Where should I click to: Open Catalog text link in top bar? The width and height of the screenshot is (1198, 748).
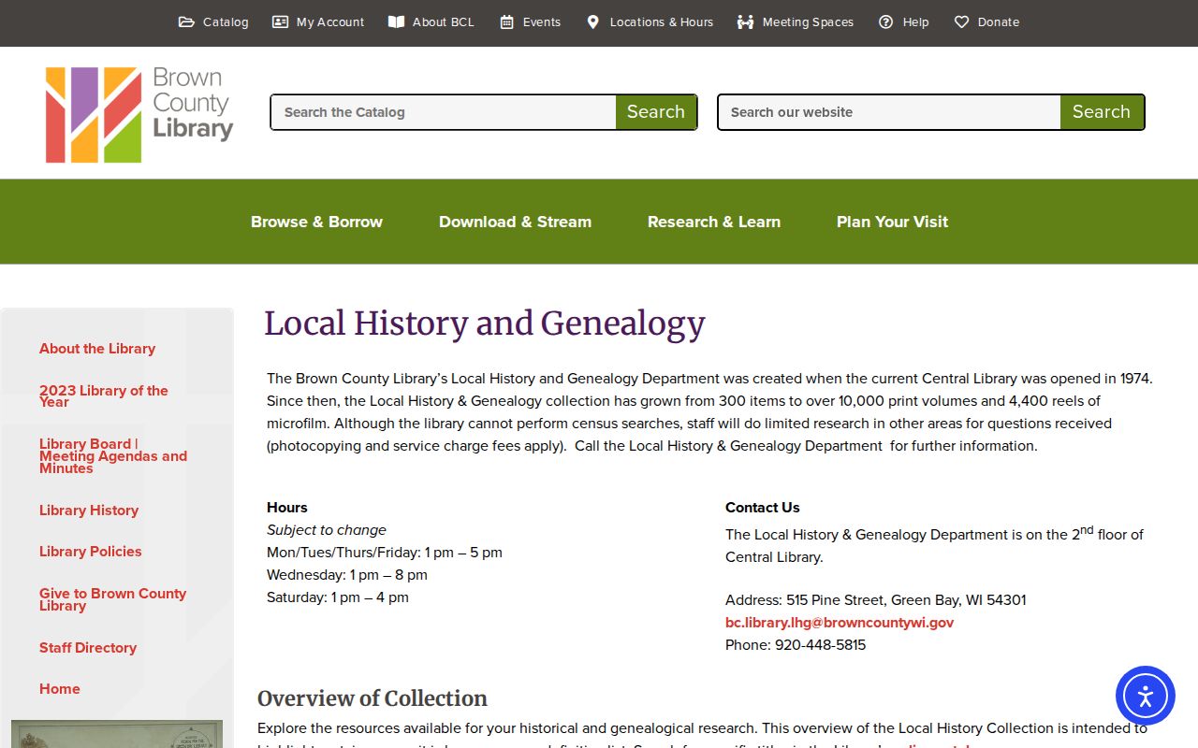click(x=226, y=22)
